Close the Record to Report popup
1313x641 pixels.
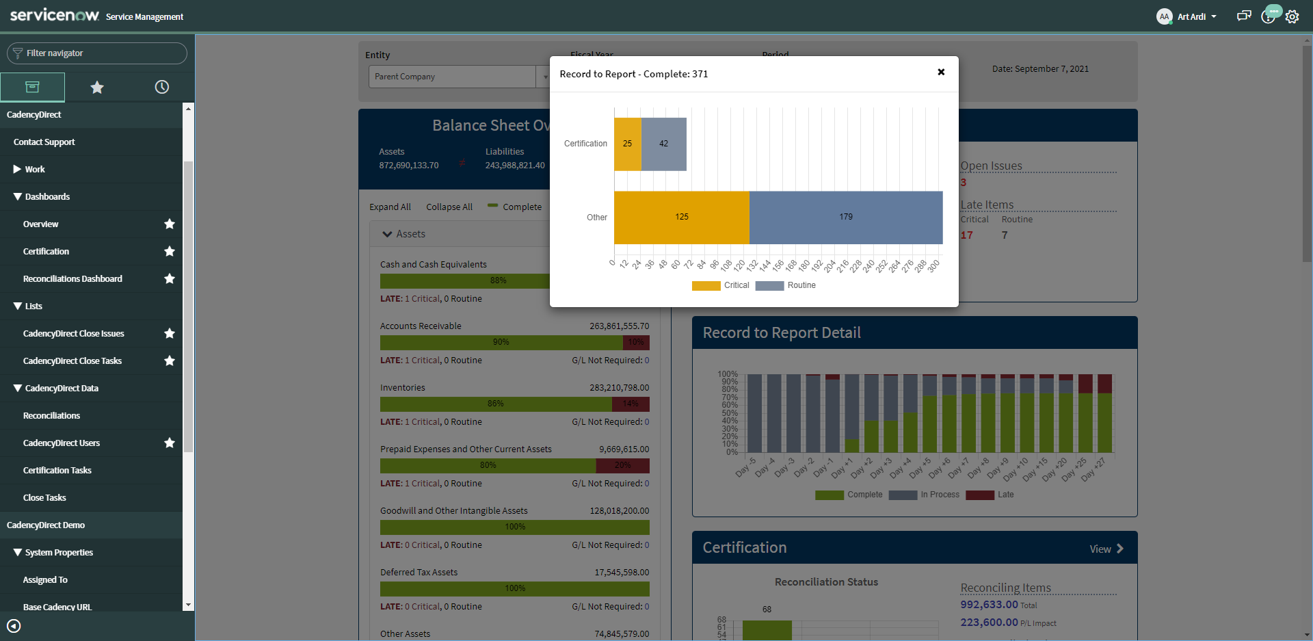[941, 72]
